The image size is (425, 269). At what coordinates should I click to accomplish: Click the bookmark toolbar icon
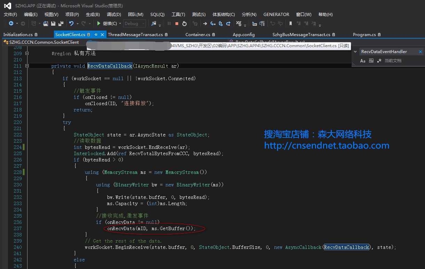tap(290, 23)
